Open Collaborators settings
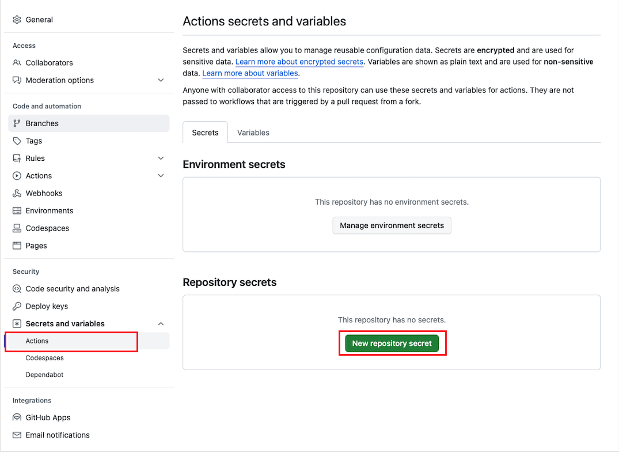Screen dimensions: 619x452 coord(89,63)
